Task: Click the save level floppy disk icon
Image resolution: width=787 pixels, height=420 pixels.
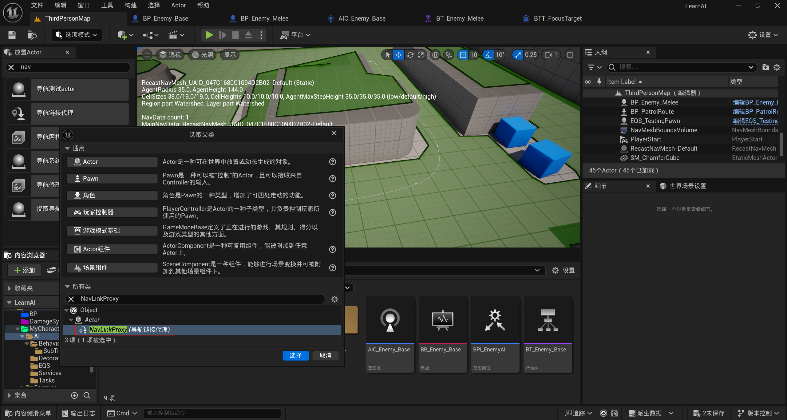Action: coord(12,35)
